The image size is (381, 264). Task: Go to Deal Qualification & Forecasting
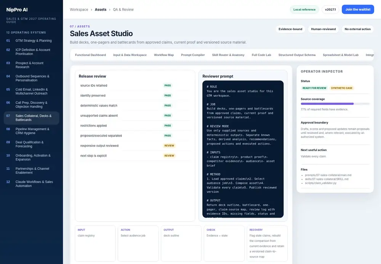pos(31,144)
